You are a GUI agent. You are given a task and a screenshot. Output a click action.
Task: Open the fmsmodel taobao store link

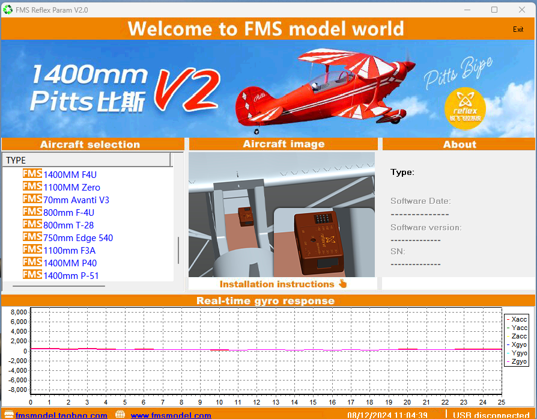[62, 415]
